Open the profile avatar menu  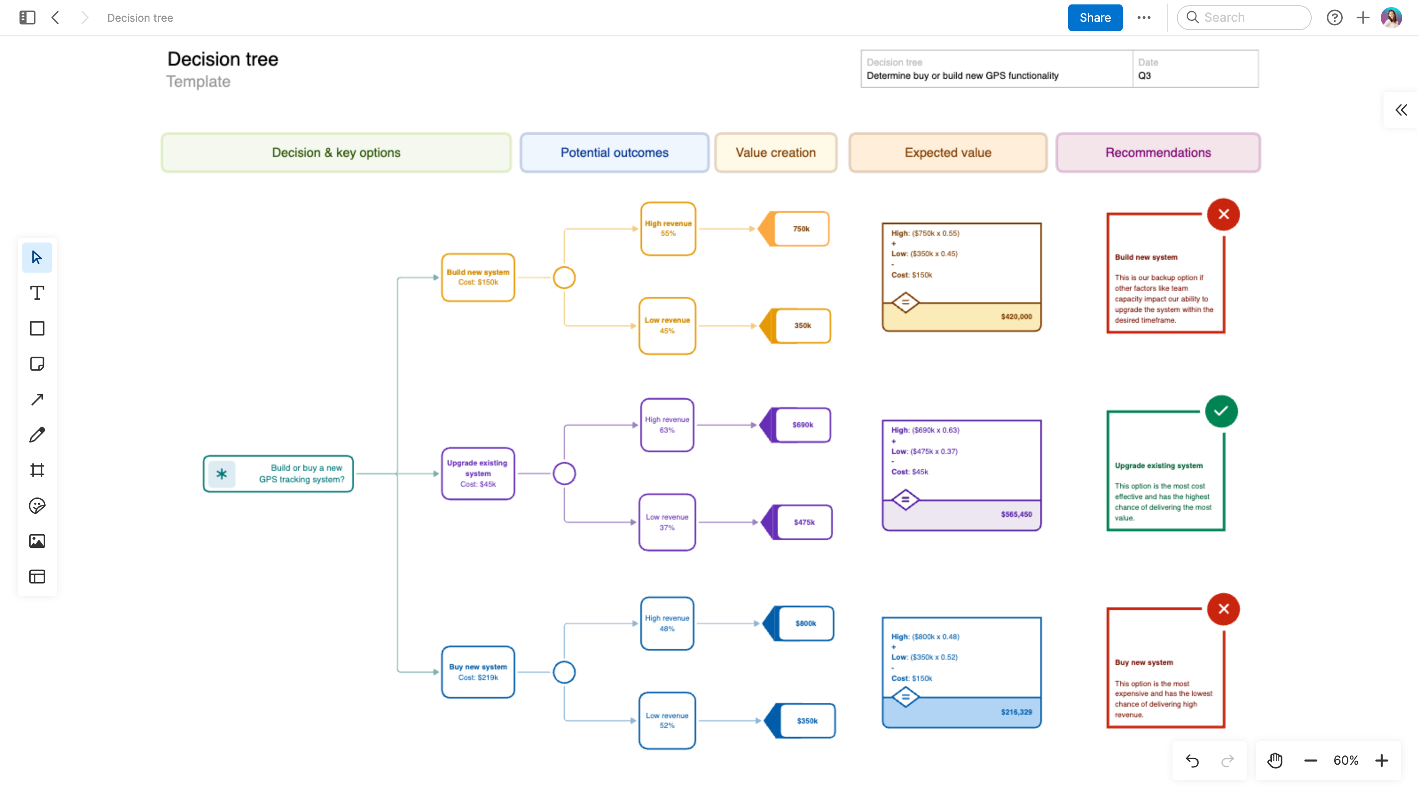pos(1390,17)
